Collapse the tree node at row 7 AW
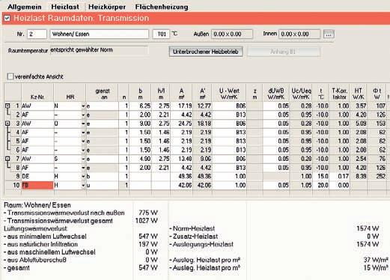 [x=7, y=159]
